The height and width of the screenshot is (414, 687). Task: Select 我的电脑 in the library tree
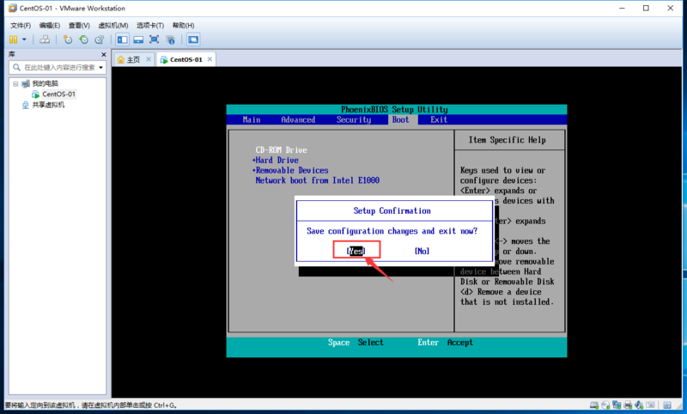pos(46,83)
